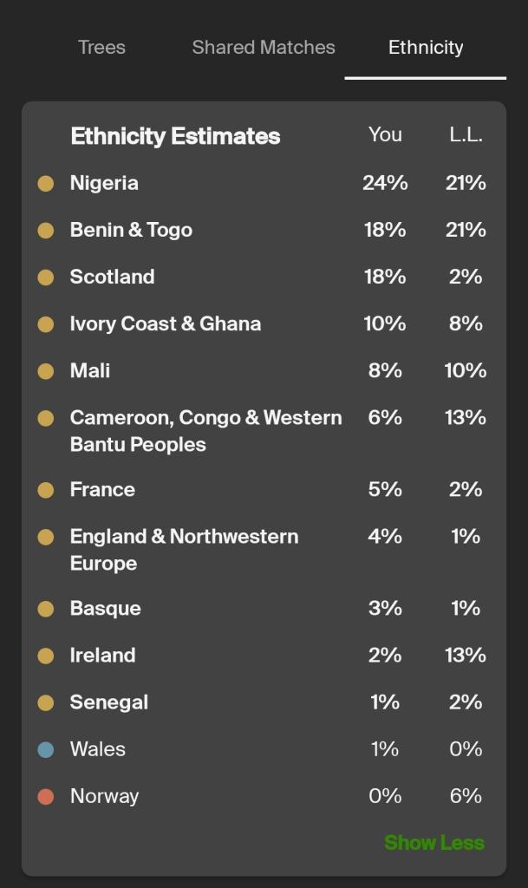528x888 pixels.
Task: Click the You column header
Action: (385, 134)
